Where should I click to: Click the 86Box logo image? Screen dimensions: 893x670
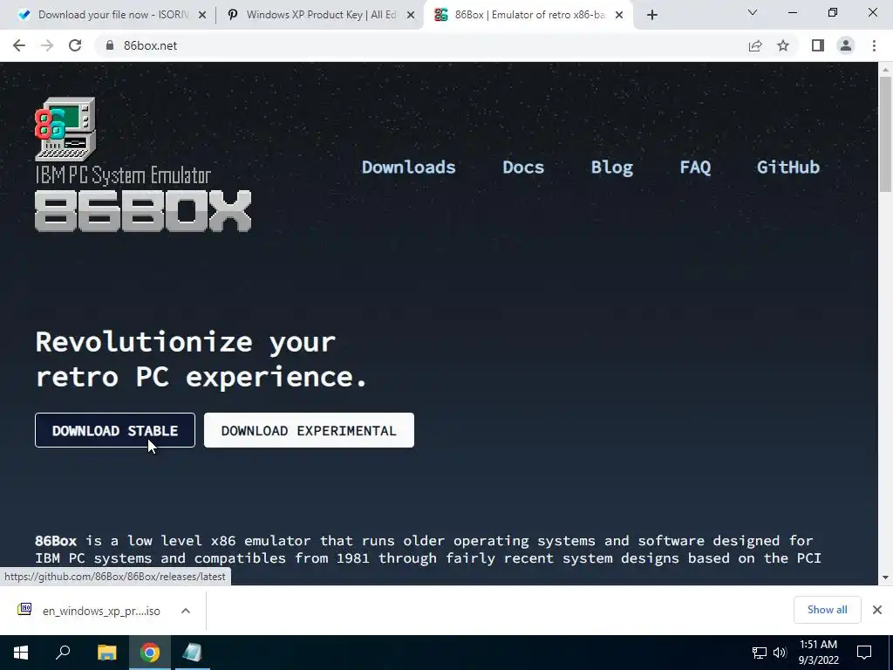[x=143, y=165]
